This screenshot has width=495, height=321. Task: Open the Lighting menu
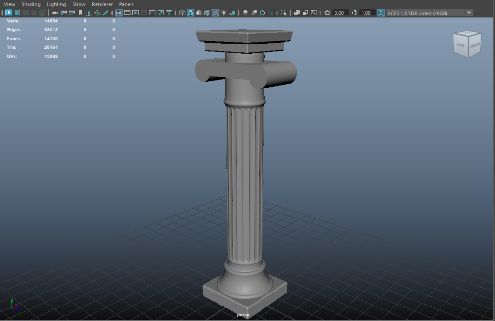click(x=56, y=4)
